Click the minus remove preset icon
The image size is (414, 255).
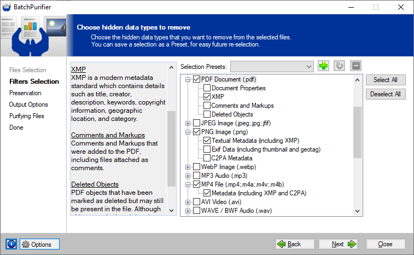click(x=355, y=66)
